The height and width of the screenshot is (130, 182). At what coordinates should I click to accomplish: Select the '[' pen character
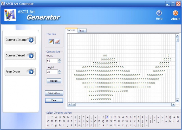(x=142, y=121)
